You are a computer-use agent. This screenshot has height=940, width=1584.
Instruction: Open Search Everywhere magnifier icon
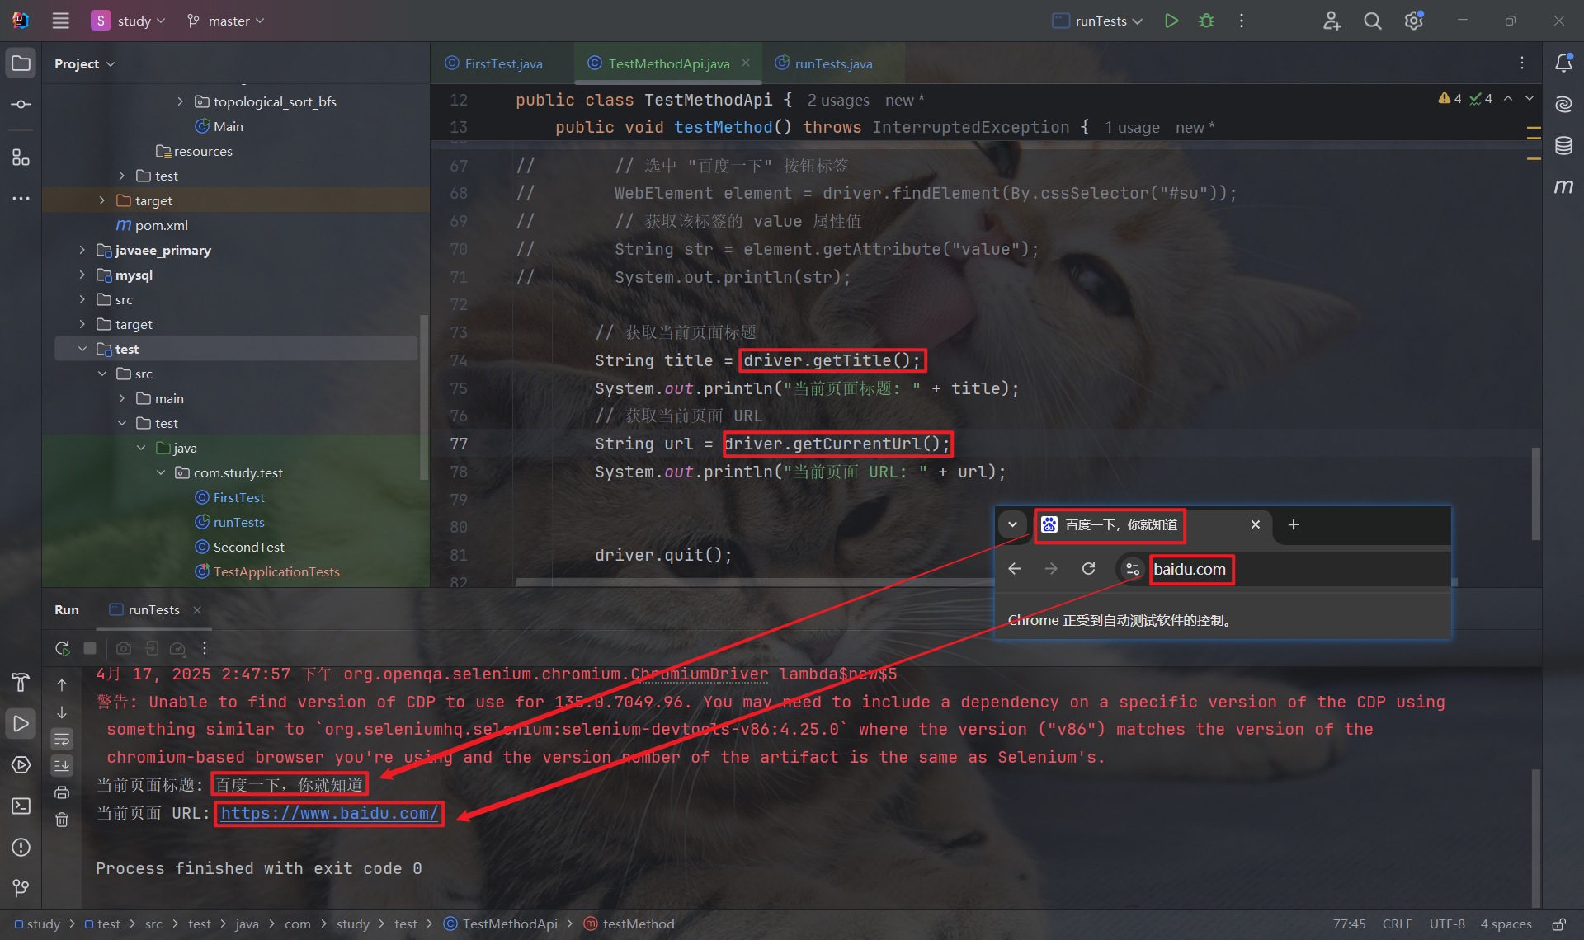[1372, 21]
